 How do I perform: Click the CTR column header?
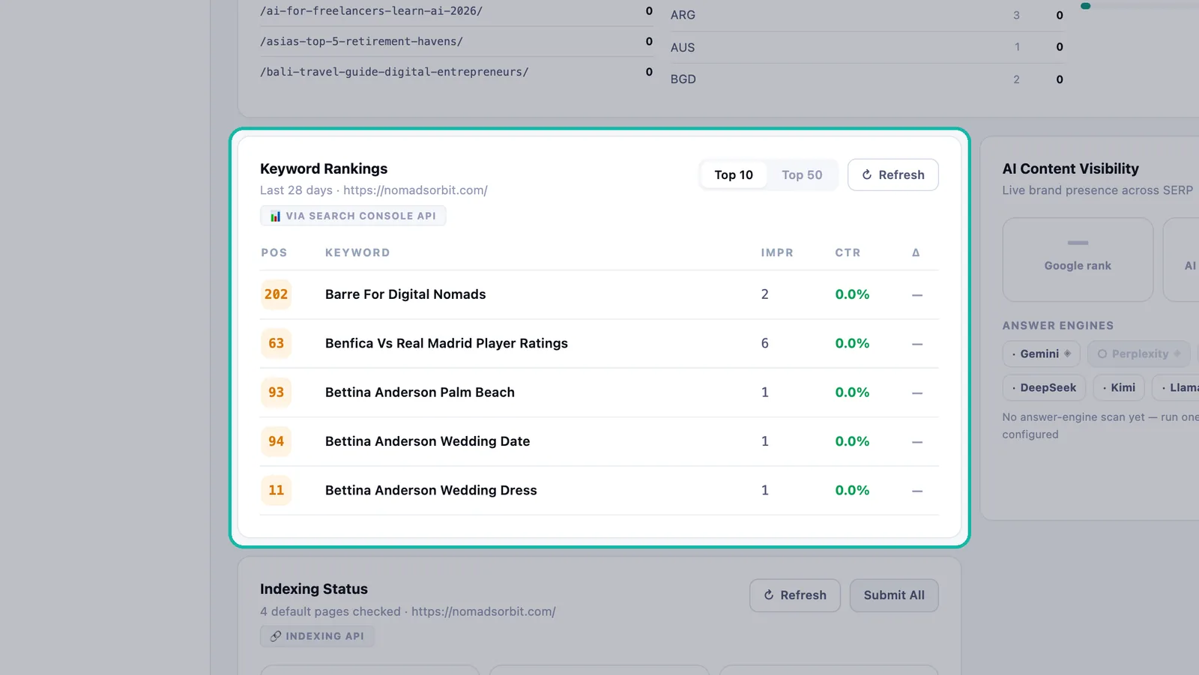click(x=848, y=252)
